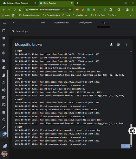Viewport: 136px width, 159px height.
Task: Open the teal search extension icon
Action: (88, 10)
